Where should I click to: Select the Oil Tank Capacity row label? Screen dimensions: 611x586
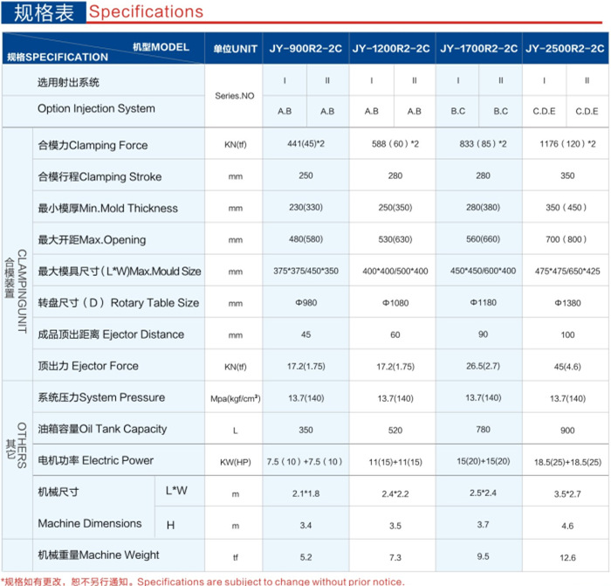[x=102, y=429]
